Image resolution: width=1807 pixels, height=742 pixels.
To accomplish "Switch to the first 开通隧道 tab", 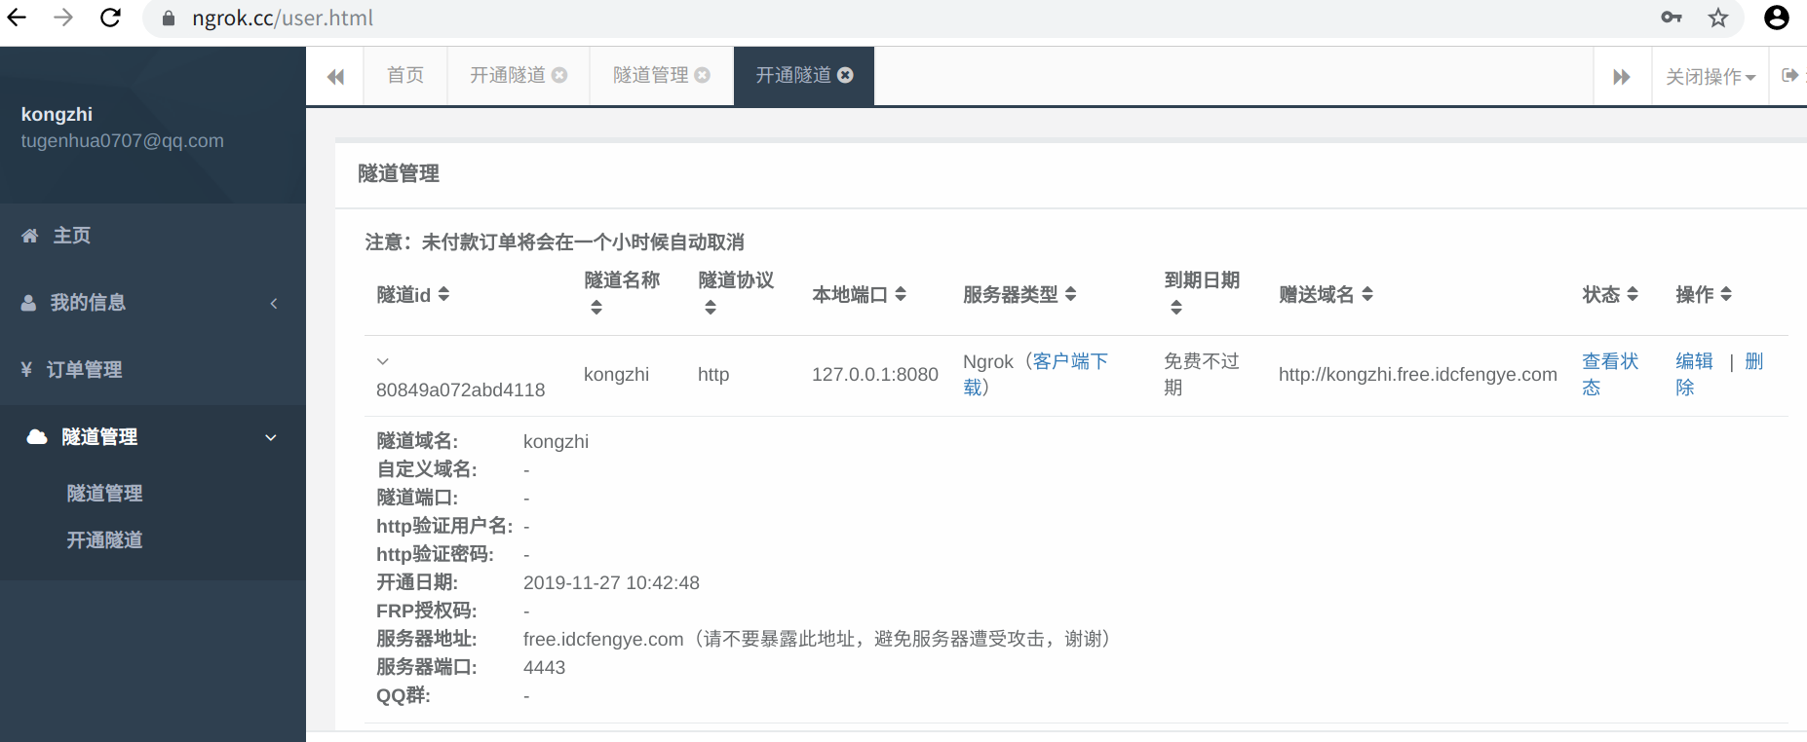I will 507,75.
